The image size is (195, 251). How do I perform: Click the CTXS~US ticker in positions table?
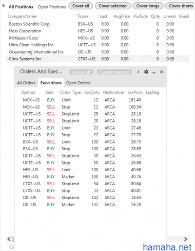pos(87,59)
